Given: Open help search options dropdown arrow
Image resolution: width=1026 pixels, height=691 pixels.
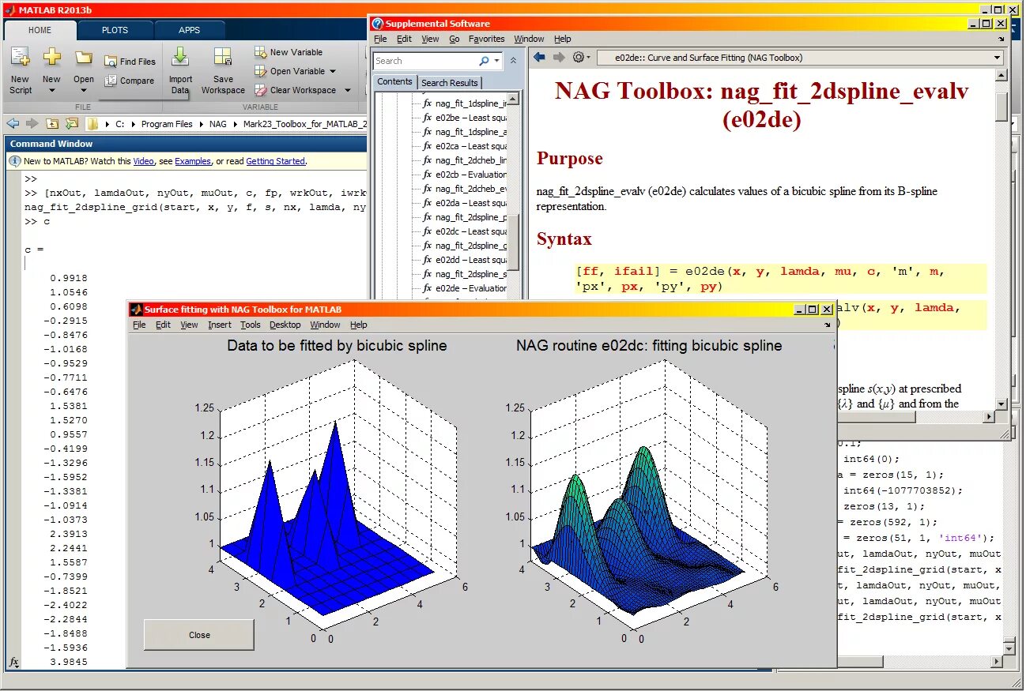Looking at the screenshot, I should point(496,61).
